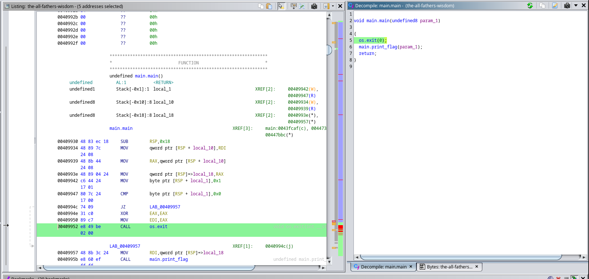Click the Listing horizontal scrollbar thumb
Image resolution: width=589 pixels, height=279 pixels.
click(149, 268)
